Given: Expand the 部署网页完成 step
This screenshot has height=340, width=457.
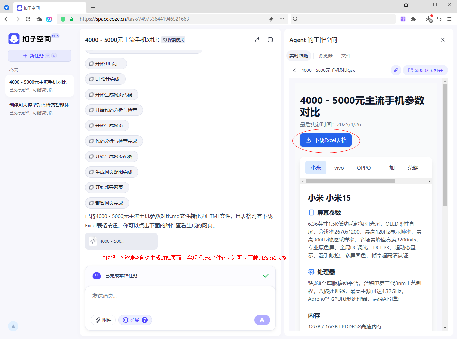Looking at the screenshot, I should click(x=107, y=203).
